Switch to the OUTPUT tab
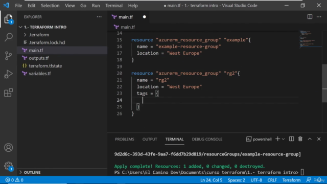Screen dimensions: 327x184 [x=150, y=139]
